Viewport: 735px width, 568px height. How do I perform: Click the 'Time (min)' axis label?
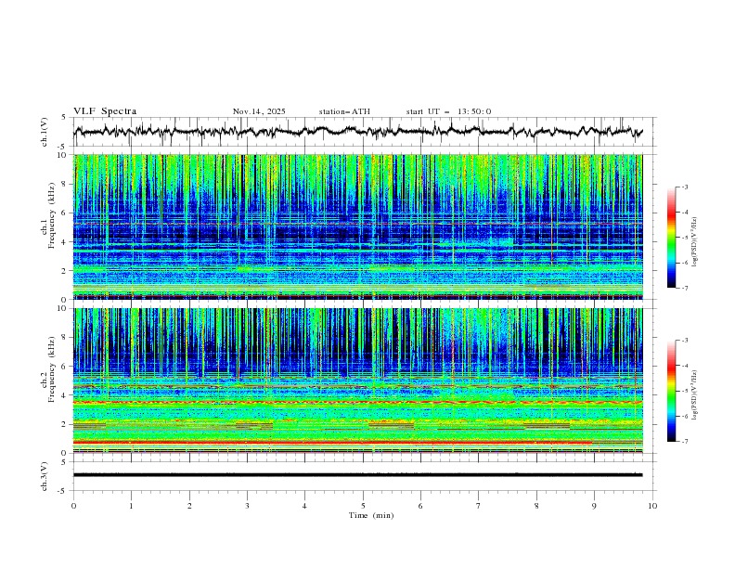[x=371, y=515]
